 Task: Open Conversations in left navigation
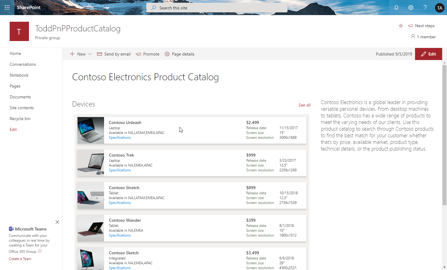pyautogui.click(x=23, y=64)
